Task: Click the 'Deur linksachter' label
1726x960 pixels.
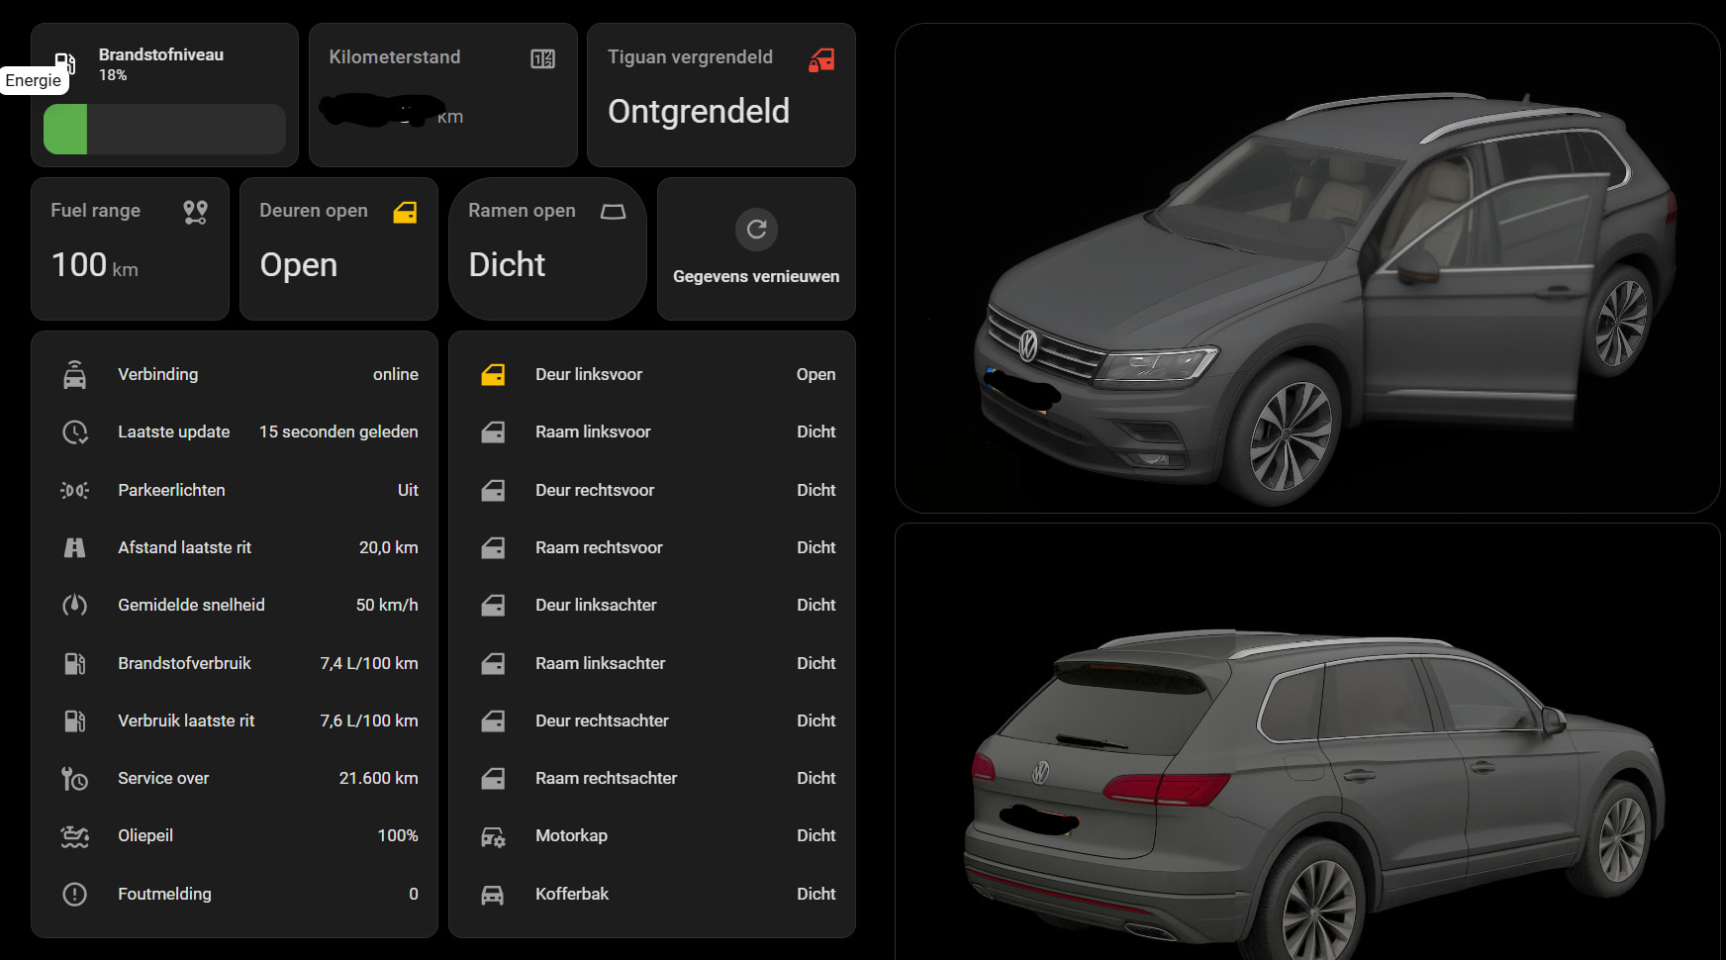Action: [596, 605]
